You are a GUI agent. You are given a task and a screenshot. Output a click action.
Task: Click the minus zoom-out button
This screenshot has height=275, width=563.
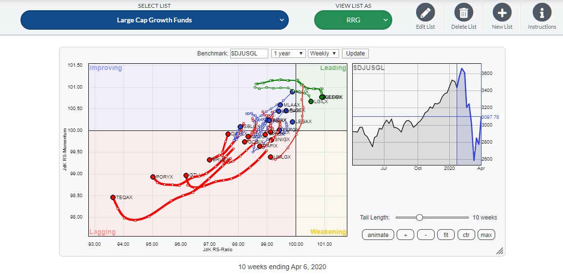[x=425, y=235]
